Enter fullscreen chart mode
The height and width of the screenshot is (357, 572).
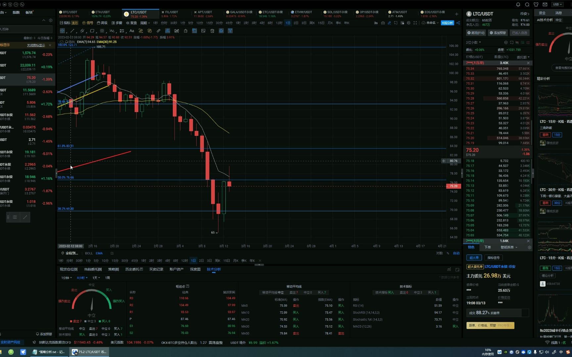click(415, 23)
